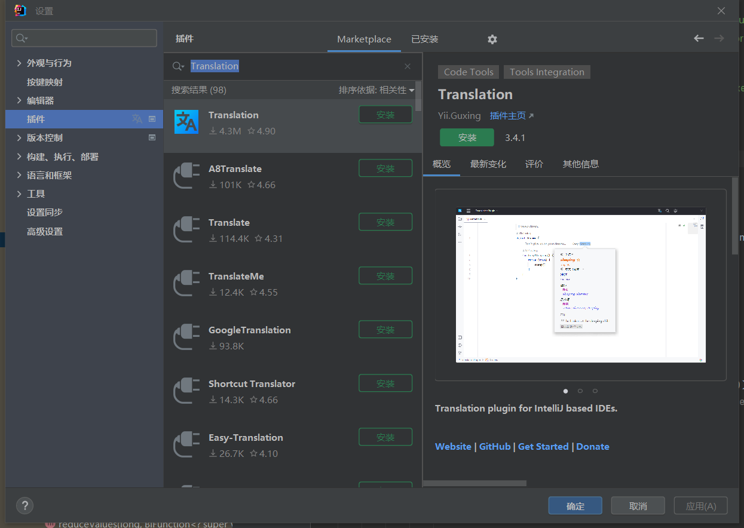Open the 概览 tab
Image resolution: width=744 pixels, height=528 pixels.
(x=442, y=164)
